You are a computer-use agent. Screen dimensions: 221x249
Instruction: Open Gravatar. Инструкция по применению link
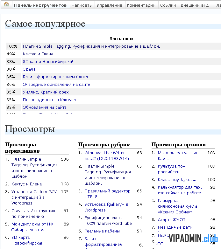(33, 214)
